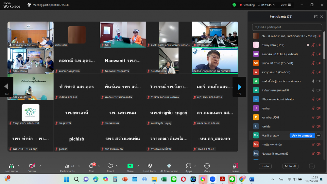This screenshot has height=184, width=327.
Task: Open the Apps menu icon
Action: pyautogui.click(x=188, y=166)
